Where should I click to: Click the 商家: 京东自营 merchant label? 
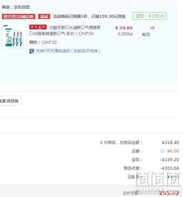tap(16, 7)
